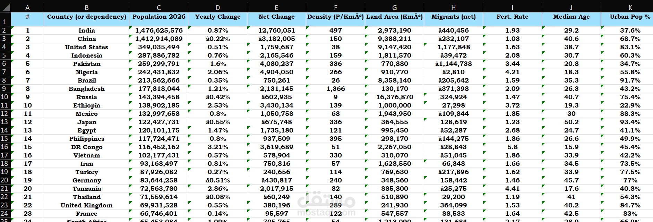Click the urban pop value 22.9%
Screen dimensions: 653x222
(x=630, y=105)
